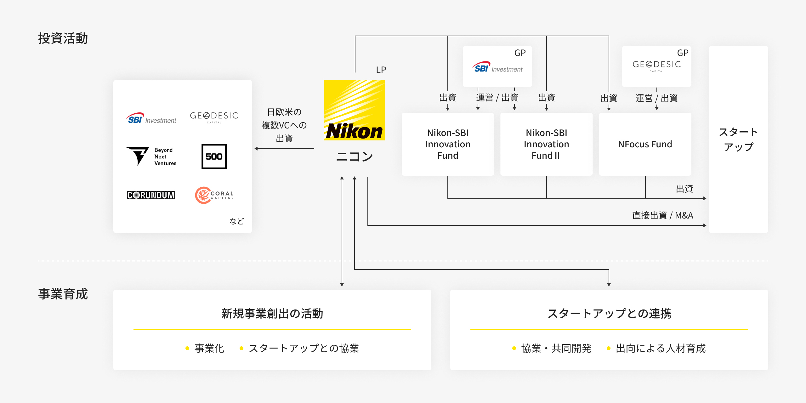Viewport: 806px width, 403px height.
Task: Click 出向による人材育成 bullet item
Action: point(656,348)
